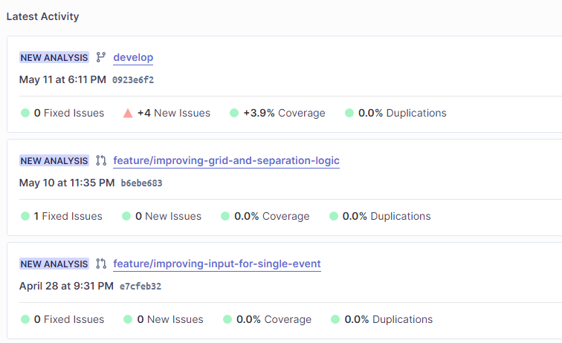Click NEW ANALYSIS badge on improving-input-for-single-event card
Screen dimensions: 562x343
(x=54, y=264)
